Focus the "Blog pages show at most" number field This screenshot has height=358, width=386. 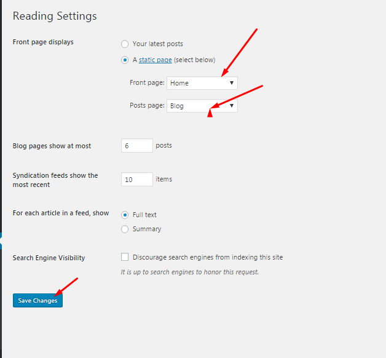click(137, 146)
